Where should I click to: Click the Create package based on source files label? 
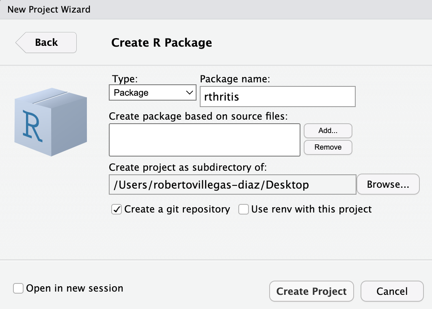click(198, 116)
